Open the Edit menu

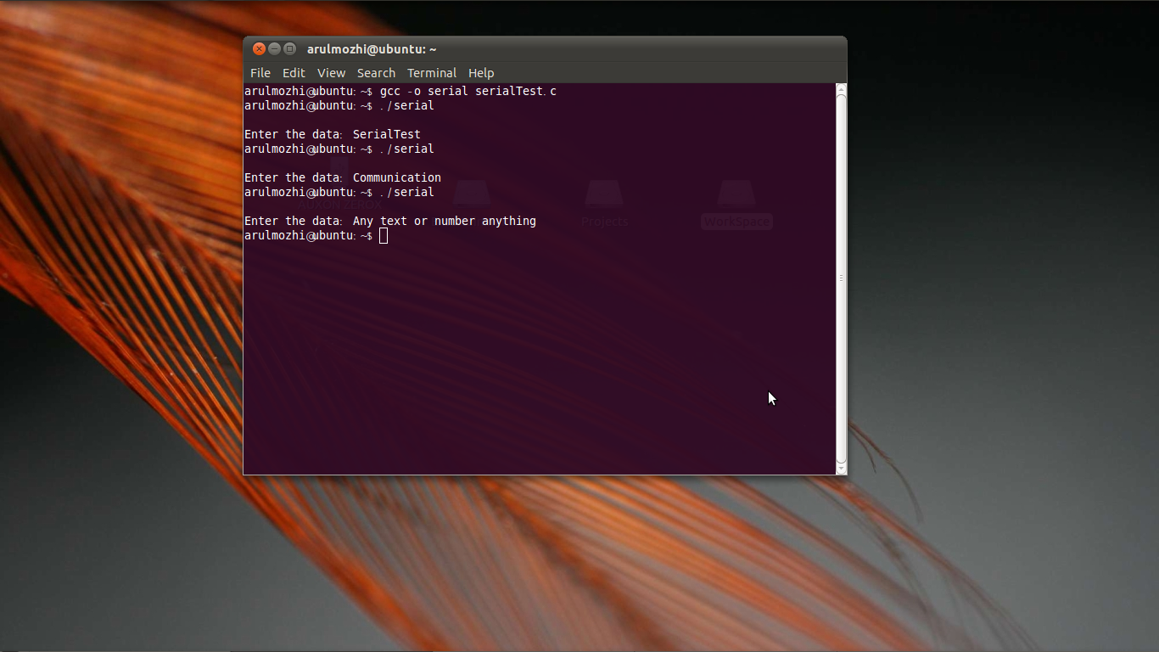(294, 73)
